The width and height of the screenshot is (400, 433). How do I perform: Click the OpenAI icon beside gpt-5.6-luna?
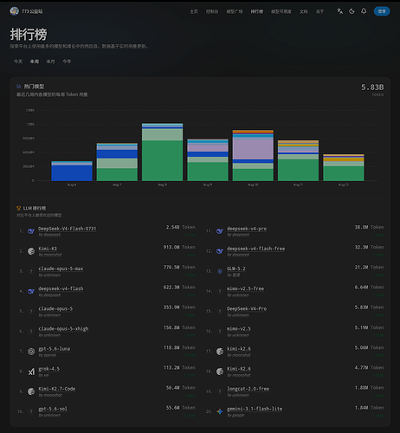(31, 352)
